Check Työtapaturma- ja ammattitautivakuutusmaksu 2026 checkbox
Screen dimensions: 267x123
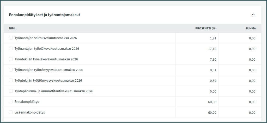click(11, 91)
